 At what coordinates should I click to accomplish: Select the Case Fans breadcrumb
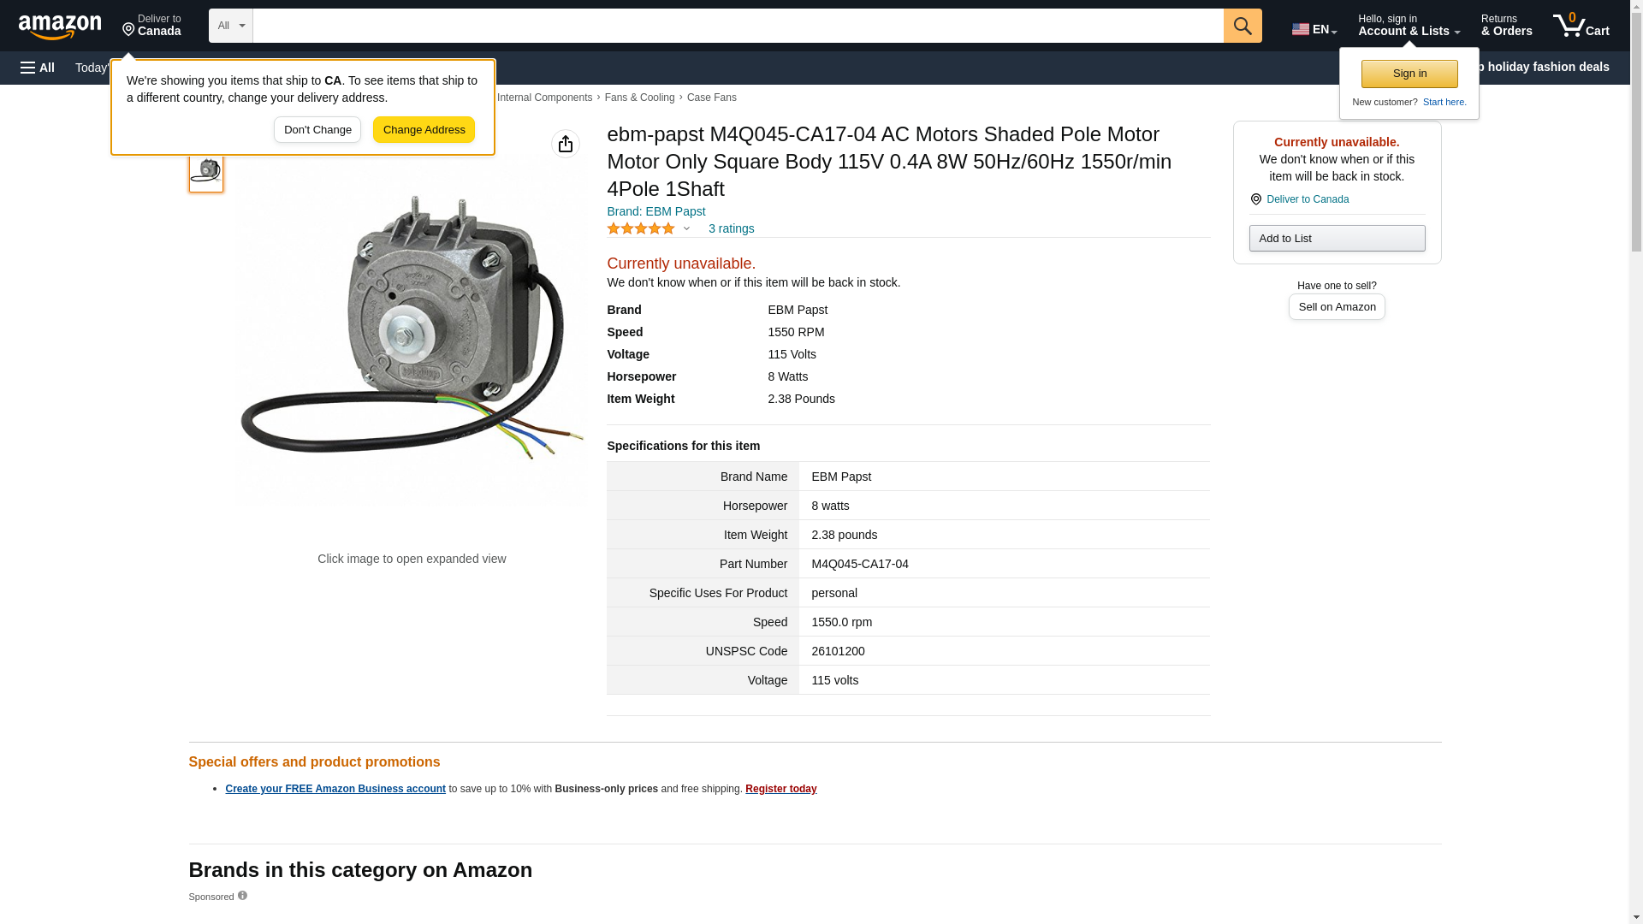pyautogui.click(x=711, y=98)
